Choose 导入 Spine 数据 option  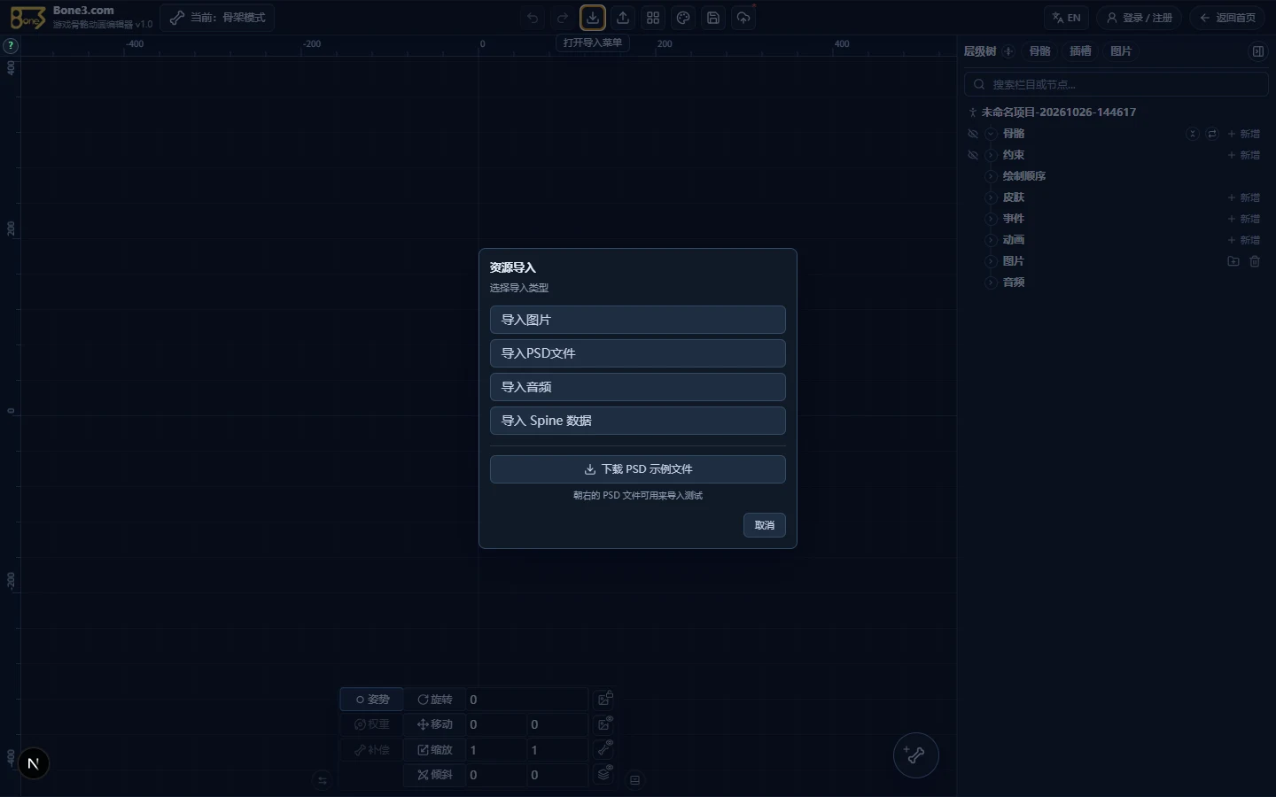(638, 421)
